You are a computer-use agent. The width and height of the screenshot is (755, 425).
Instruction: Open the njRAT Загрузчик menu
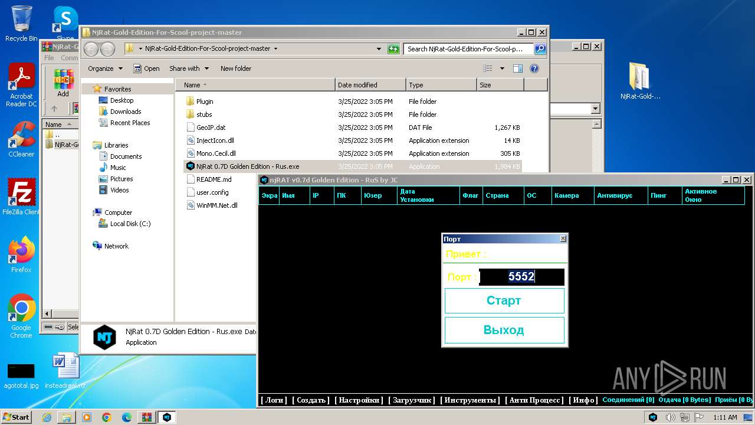[x=412, y=400]
